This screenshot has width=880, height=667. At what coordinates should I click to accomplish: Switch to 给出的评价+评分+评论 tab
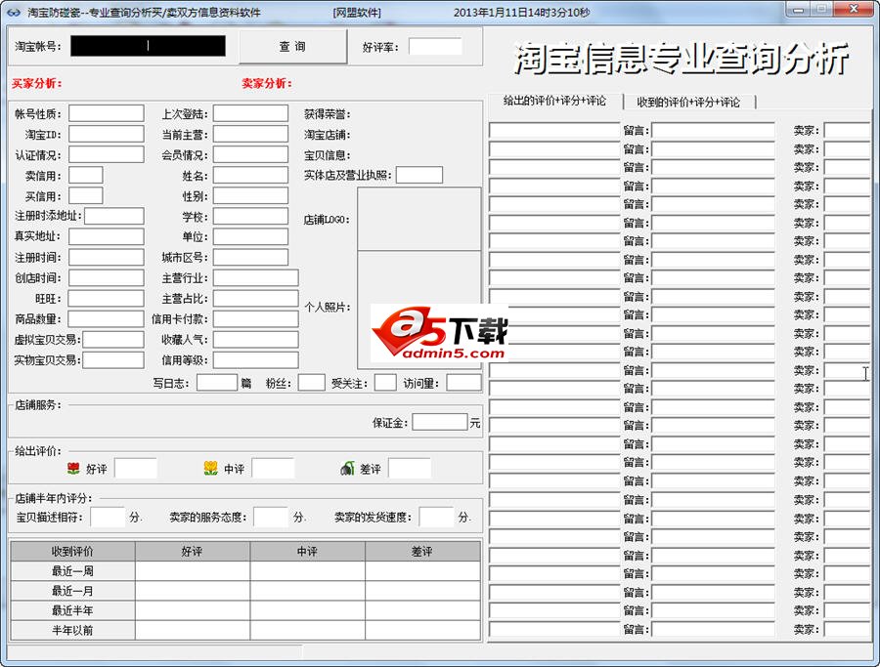[x=554, y=101]
